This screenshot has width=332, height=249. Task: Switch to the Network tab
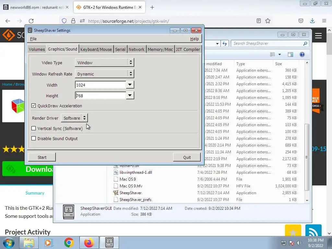136,49
